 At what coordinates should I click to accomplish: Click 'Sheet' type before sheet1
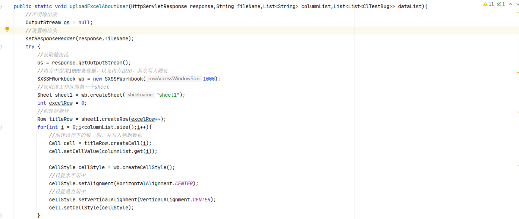45,95
